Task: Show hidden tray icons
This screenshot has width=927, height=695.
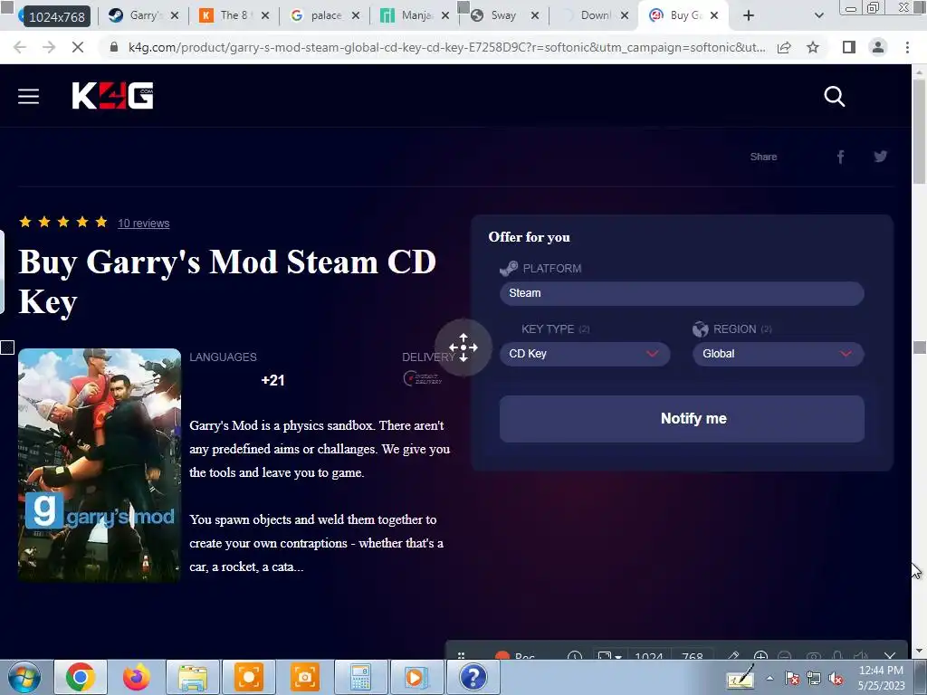Action: pos(769,678)
